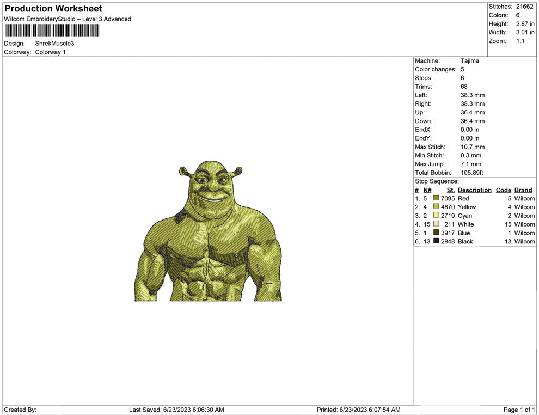This screenshot has width=539, height=415.
Task: Click the Red thread color swatch
Action: pyautogui.click(x=436, y=198)
